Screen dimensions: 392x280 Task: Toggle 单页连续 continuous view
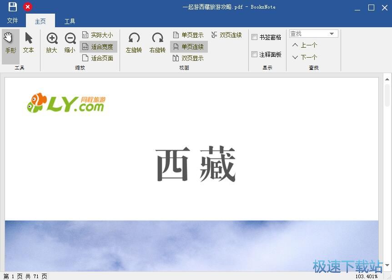(x=188, y=46)
